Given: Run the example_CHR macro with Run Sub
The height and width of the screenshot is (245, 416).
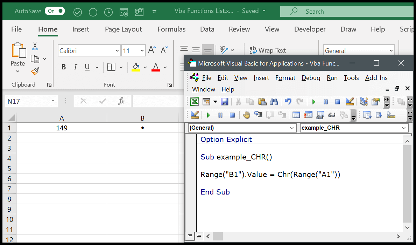Looking at the screenshot, I should click(x=313, y=102).
